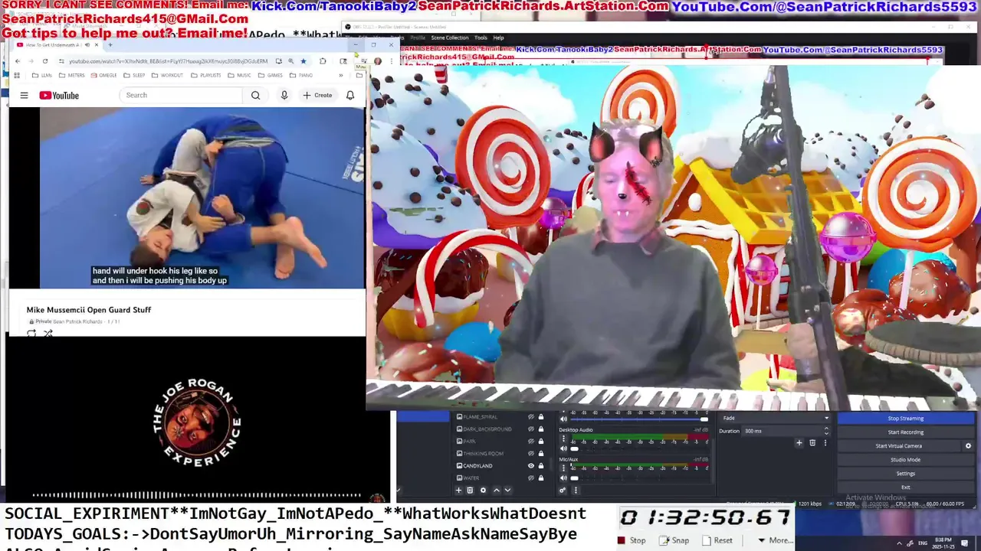Toggle playlist shuffle icon
Image resolution: width=981 pixels, height=551 pixels.
tap(48, 333)
